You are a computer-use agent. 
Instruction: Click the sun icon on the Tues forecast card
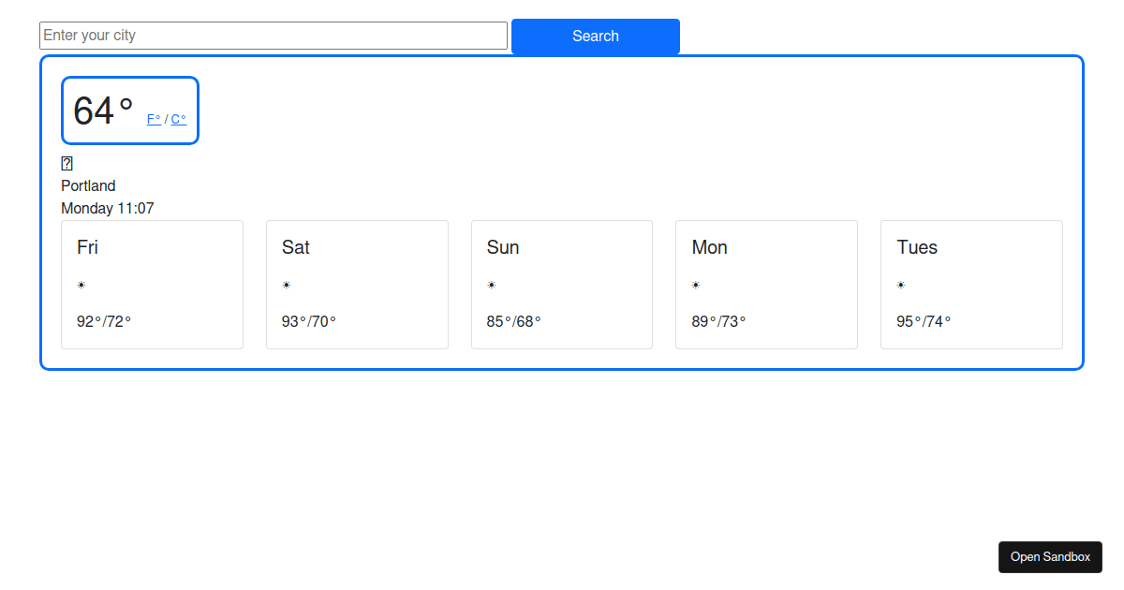point(900,285)
